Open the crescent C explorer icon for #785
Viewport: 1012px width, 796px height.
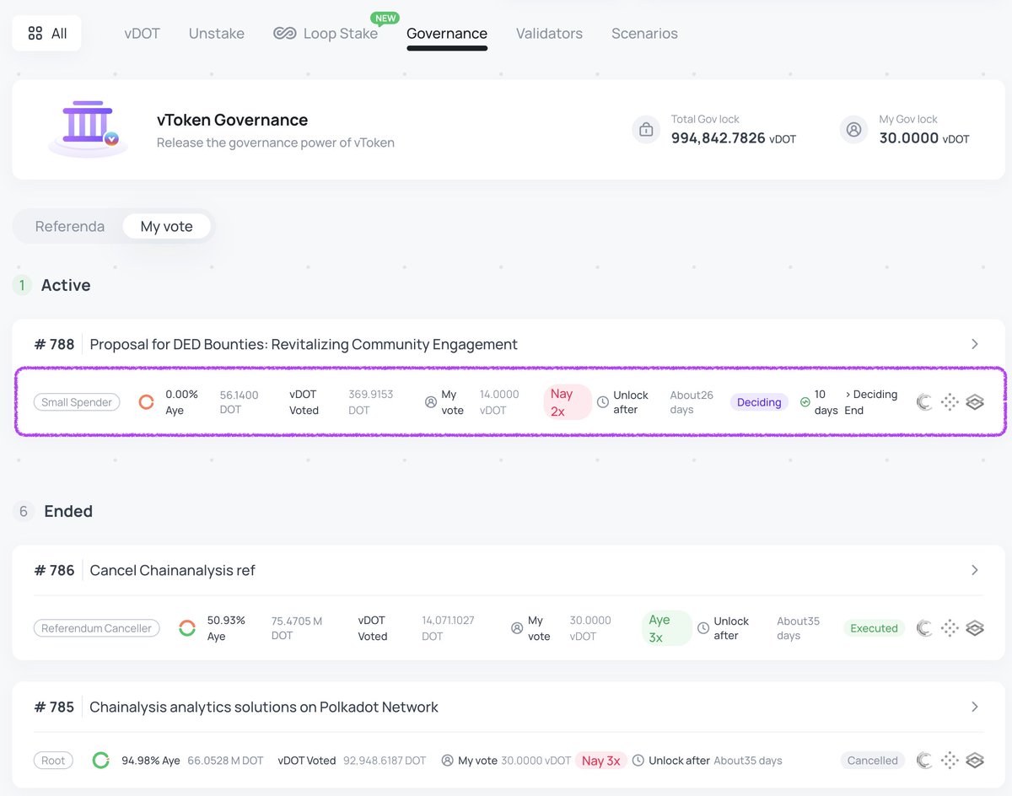pyautogui.click(x=924, y=761)
